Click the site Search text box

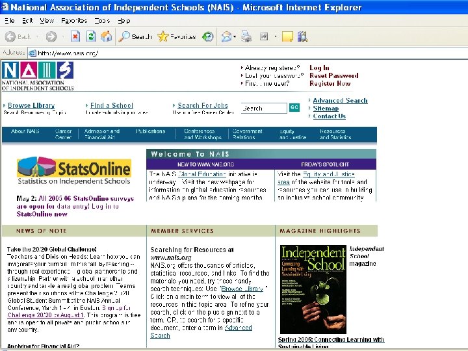point(264,108)
